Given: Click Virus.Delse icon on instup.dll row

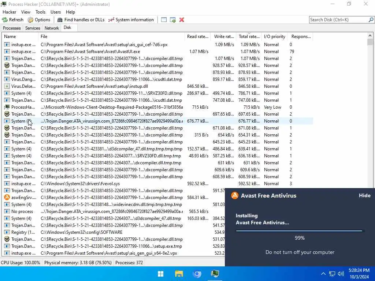Looking at the screenshot, I should (7, 86).
